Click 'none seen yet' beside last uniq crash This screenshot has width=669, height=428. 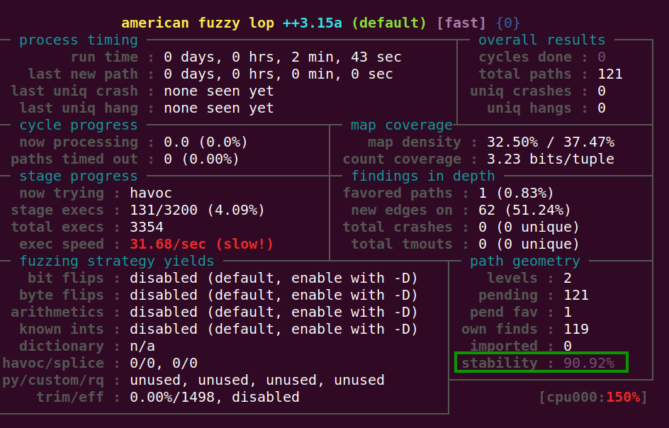(219, 91)
